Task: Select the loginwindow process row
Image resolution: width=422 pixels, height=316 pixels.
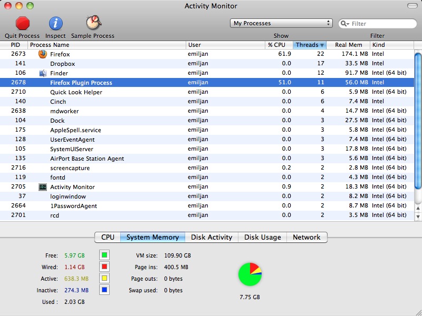Action: [x=207, y=196]
